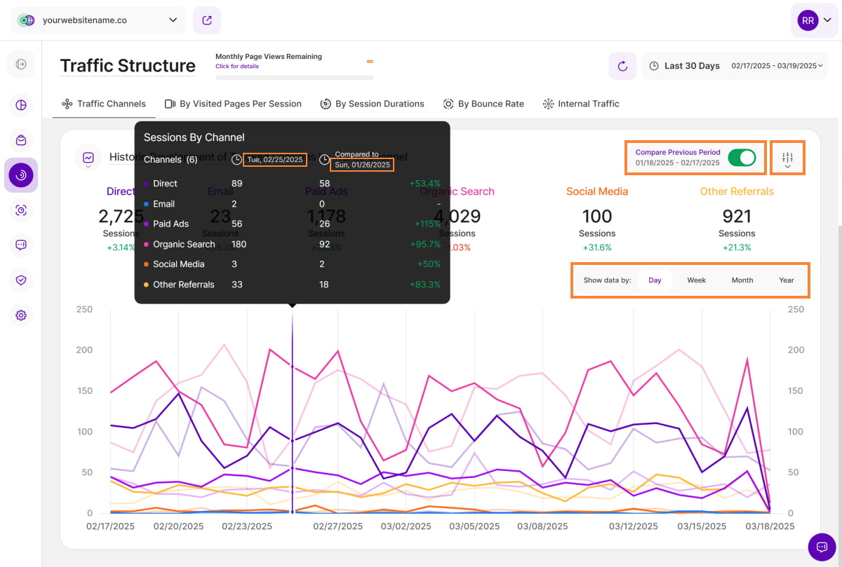Open the settings gear sidebar icon
Image resolution: width=842 pixels, height=567 pixels.
[x=21, y=315]
